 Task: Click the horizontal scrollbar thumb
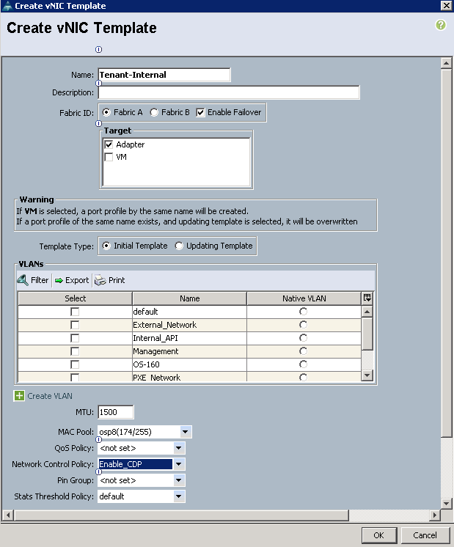[181, 515]
